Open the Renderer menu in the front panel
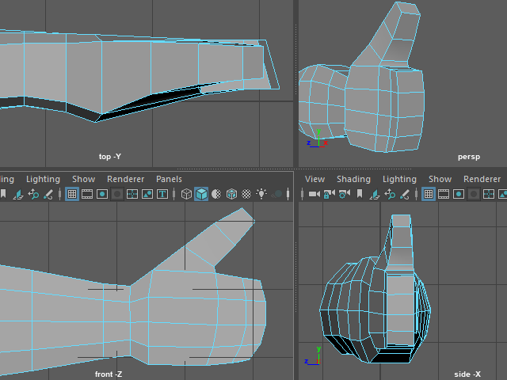This screenshot has height=380, width=507. (x=126, y=179)
